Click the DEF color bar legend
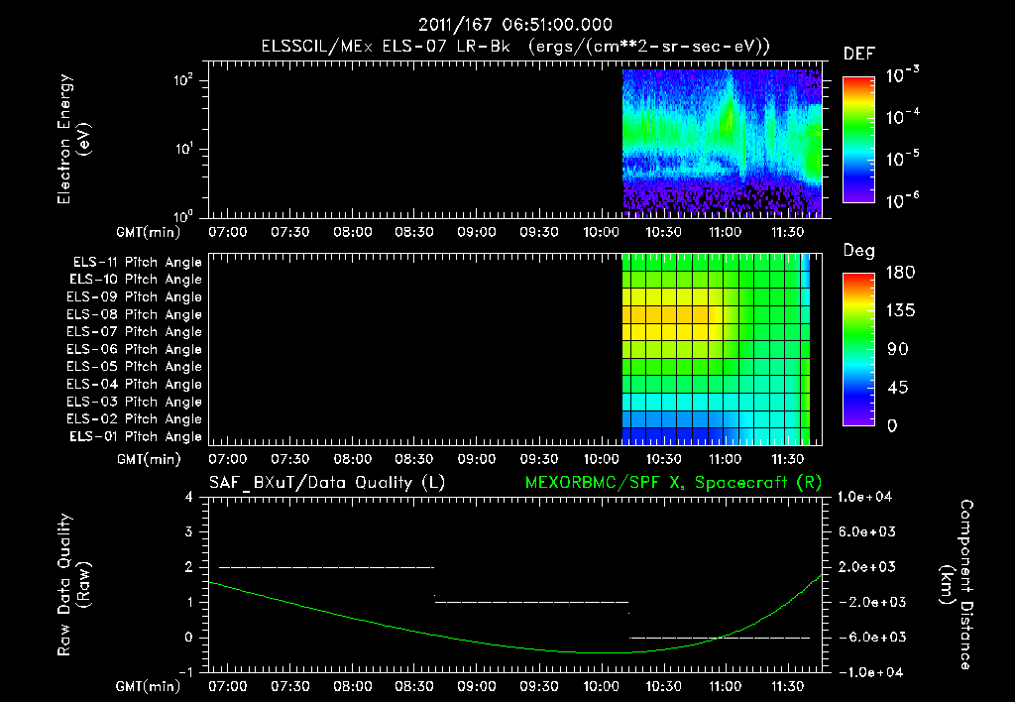This screenshot has height=702, width=1015. coord(858,139)
